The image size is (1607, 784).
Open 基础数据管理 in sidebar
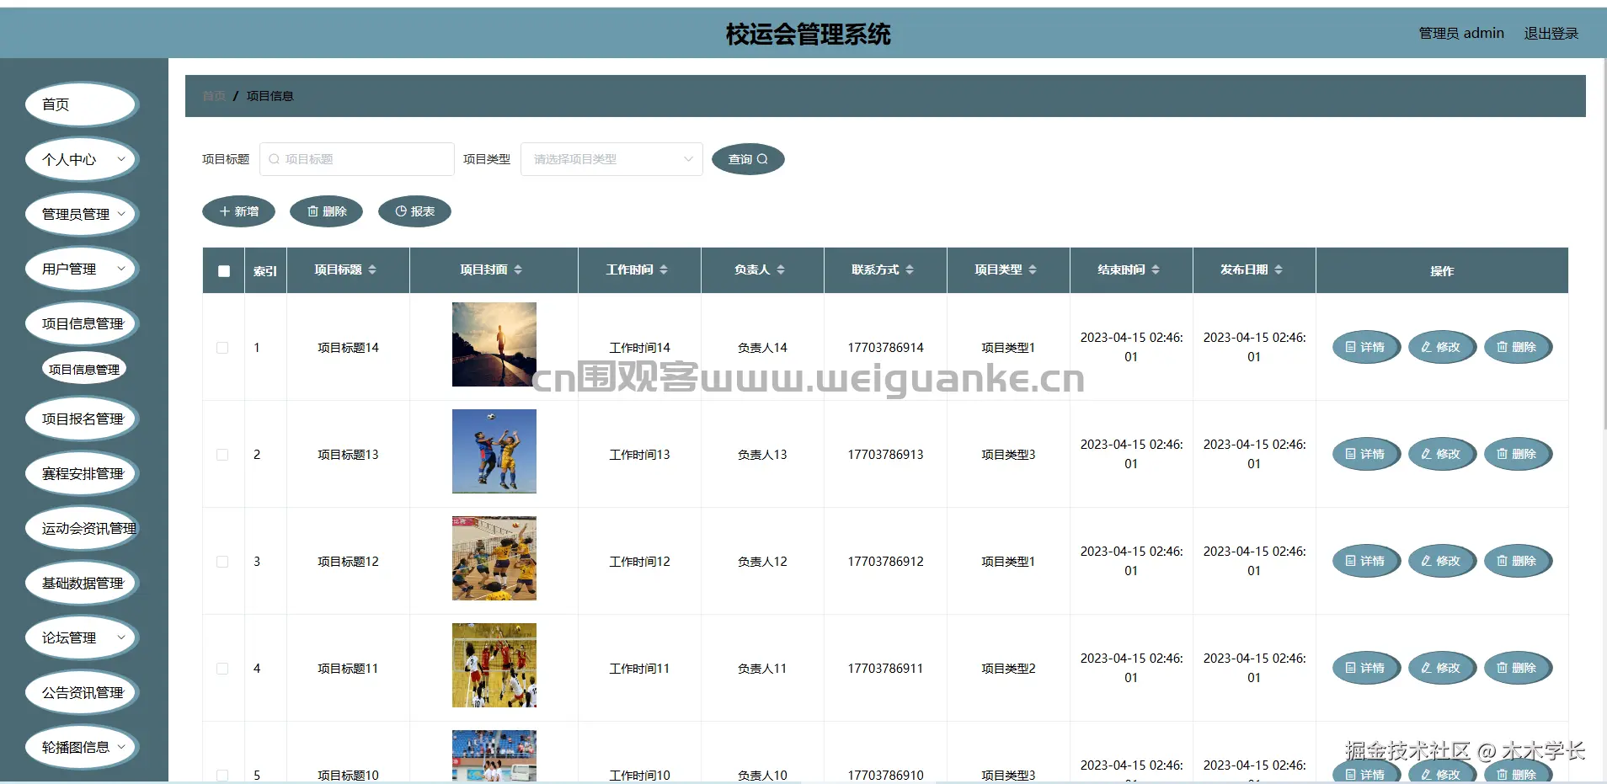[x=82, y=583]
